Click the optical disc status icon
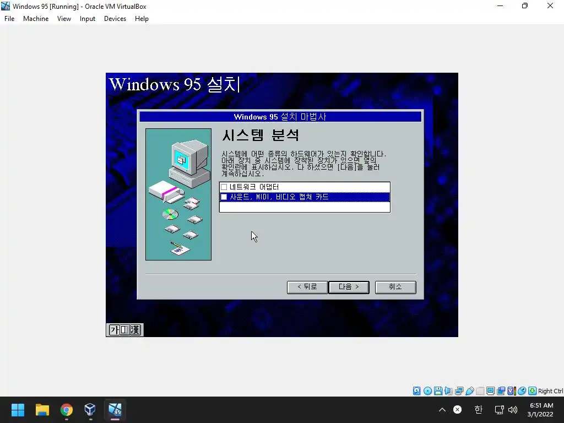This screenshot has height=423, width=564. pyautogui.click(x=427, y=391)
